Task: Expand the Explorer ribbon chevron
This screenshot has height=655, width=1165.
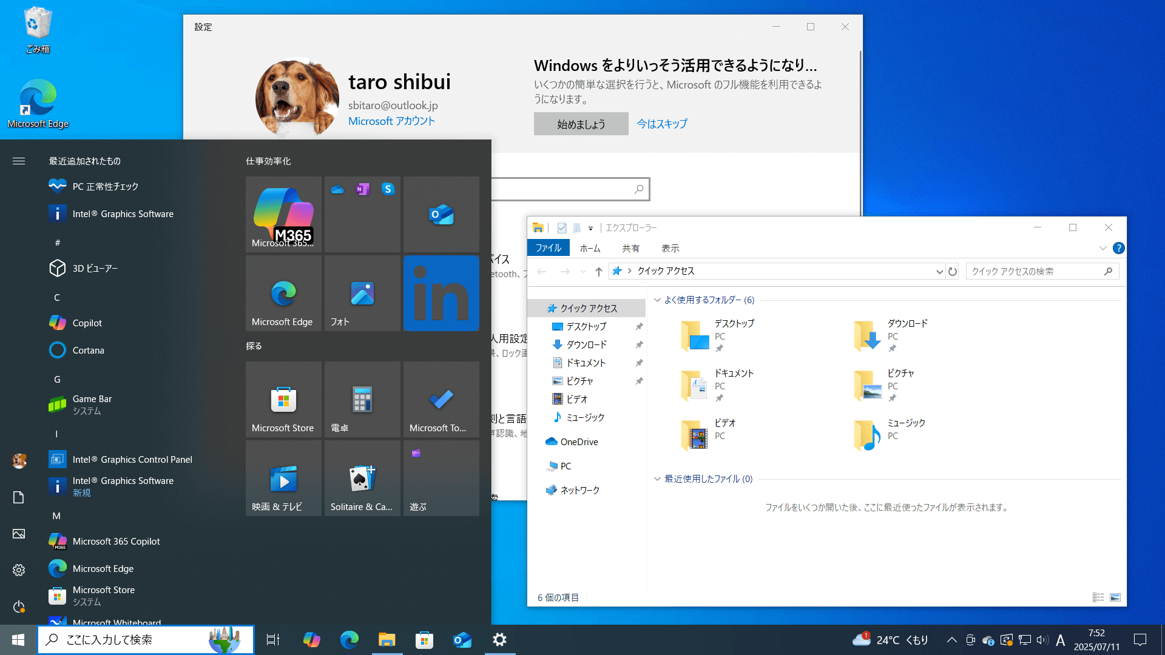Action: [x=1103, y=248]
